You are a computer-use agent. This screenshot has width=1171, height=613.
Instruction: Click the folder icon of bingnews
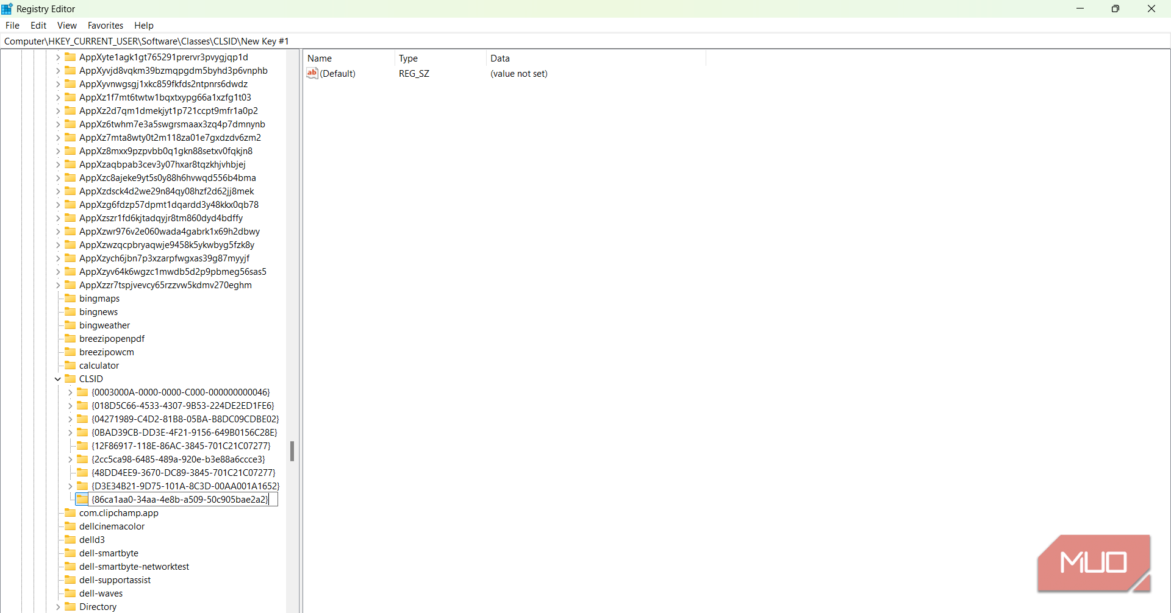point(70,311)
